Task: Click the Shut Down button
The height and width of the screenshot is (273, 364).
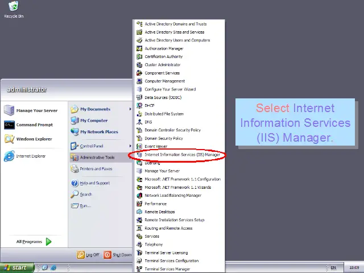Action: point(117,255)
